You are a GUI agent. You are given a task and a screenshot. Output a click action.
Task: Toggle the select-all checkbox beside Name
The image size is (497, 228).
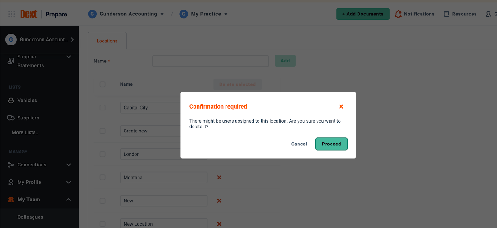(x=103, y=84)
